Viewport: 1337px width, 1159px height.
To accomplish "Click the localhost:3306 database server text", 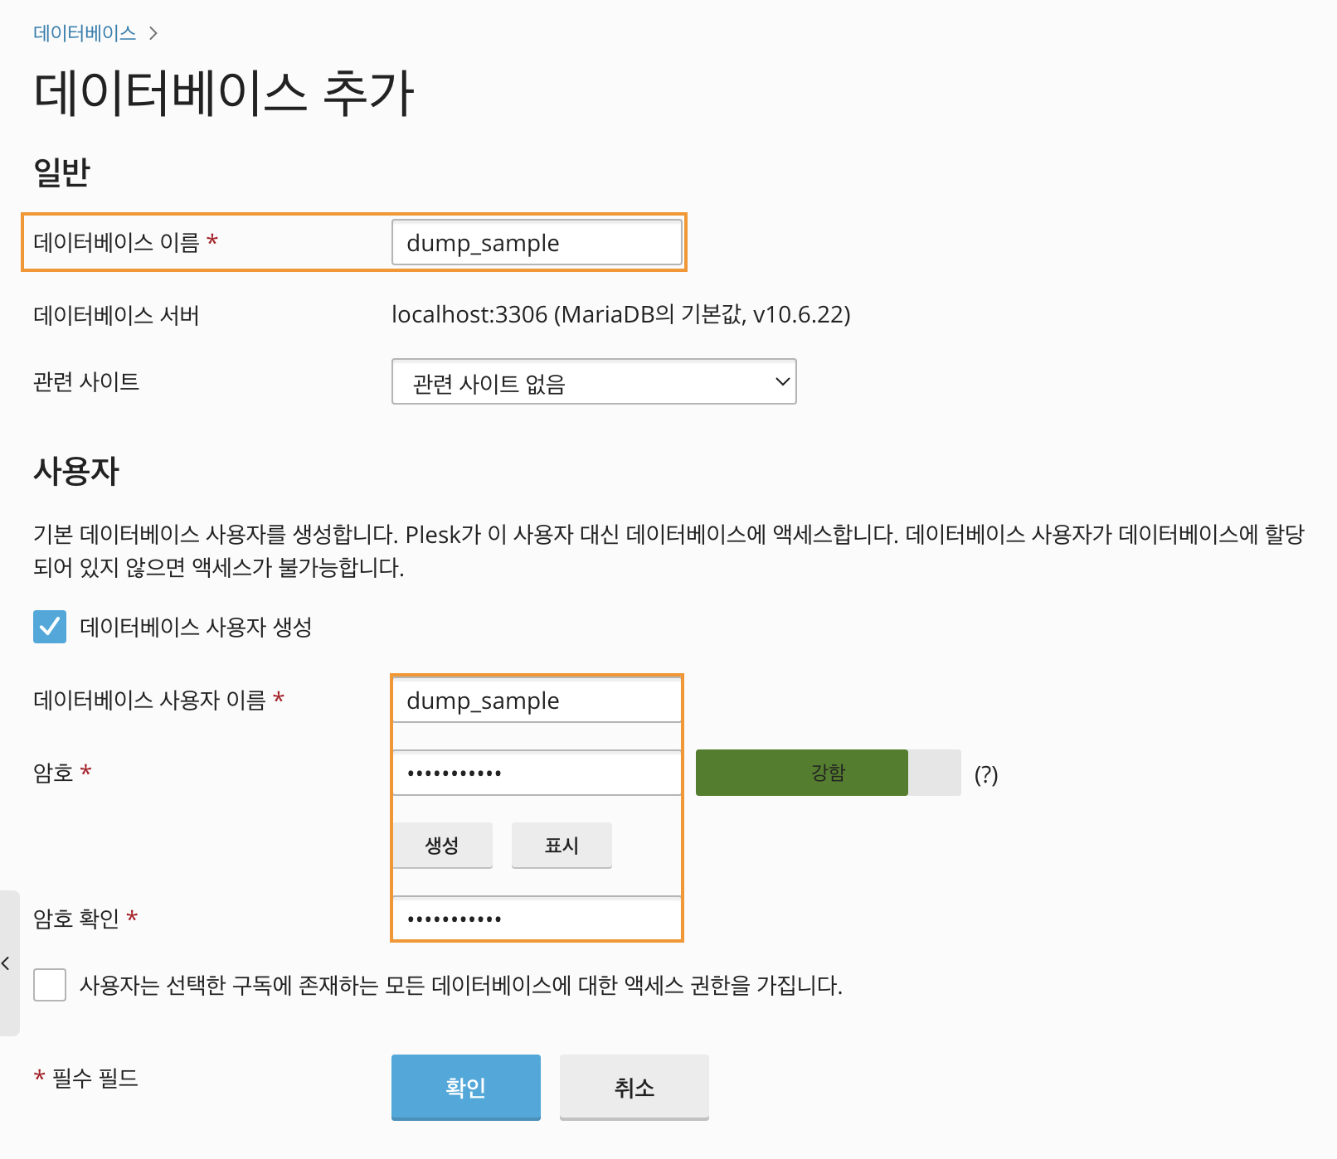I will click(620, 315).
